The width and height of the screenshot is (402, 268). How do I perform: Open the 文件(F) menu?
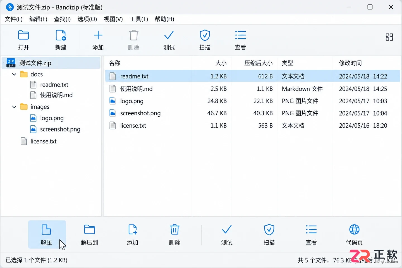(14, 19)
